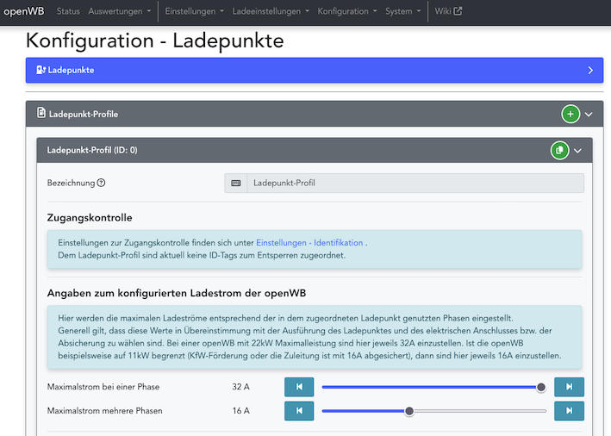
Task: Click the 32 A value text
Action: click(240, 387)
